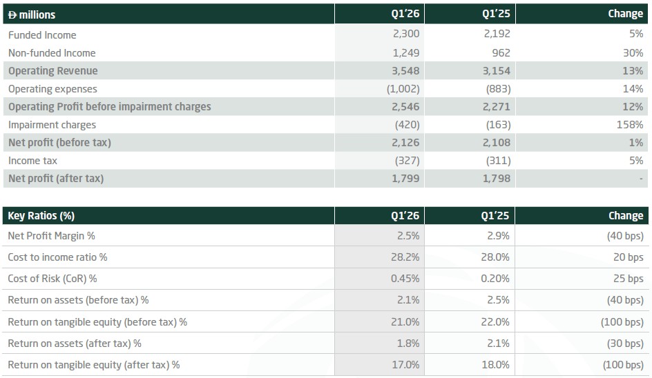This screenshot has height=378, width=652.
Task: Select the Operating Revenue row label
Action: pyautogui.click(x=53, y=71)
